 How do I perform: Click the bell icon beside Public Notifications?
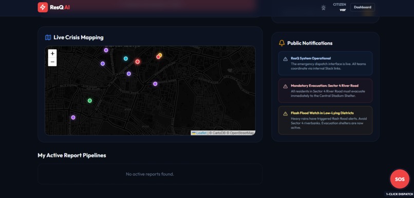coord(281,43)
